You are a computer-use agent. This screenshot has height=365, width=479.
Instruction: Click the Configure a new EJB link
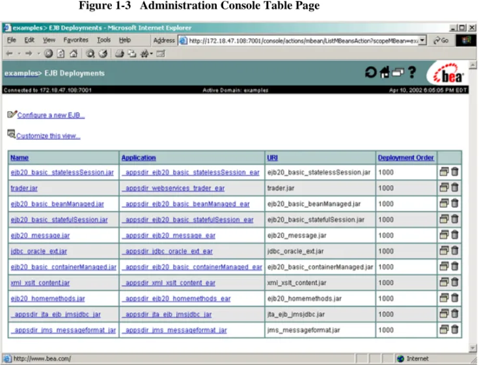[x=51, y=115]
